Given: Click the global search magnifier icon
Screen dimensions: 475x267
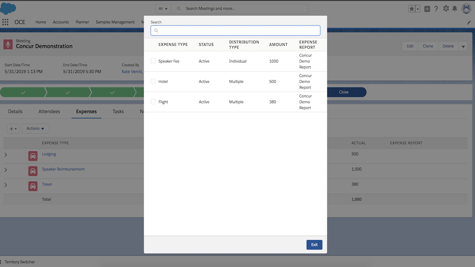Looking at the screenshot, I should [x=179, y=9].
